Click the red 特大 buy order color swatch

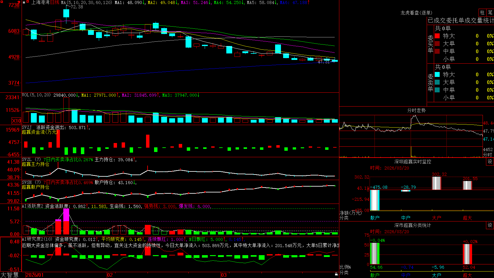point(437,36)
